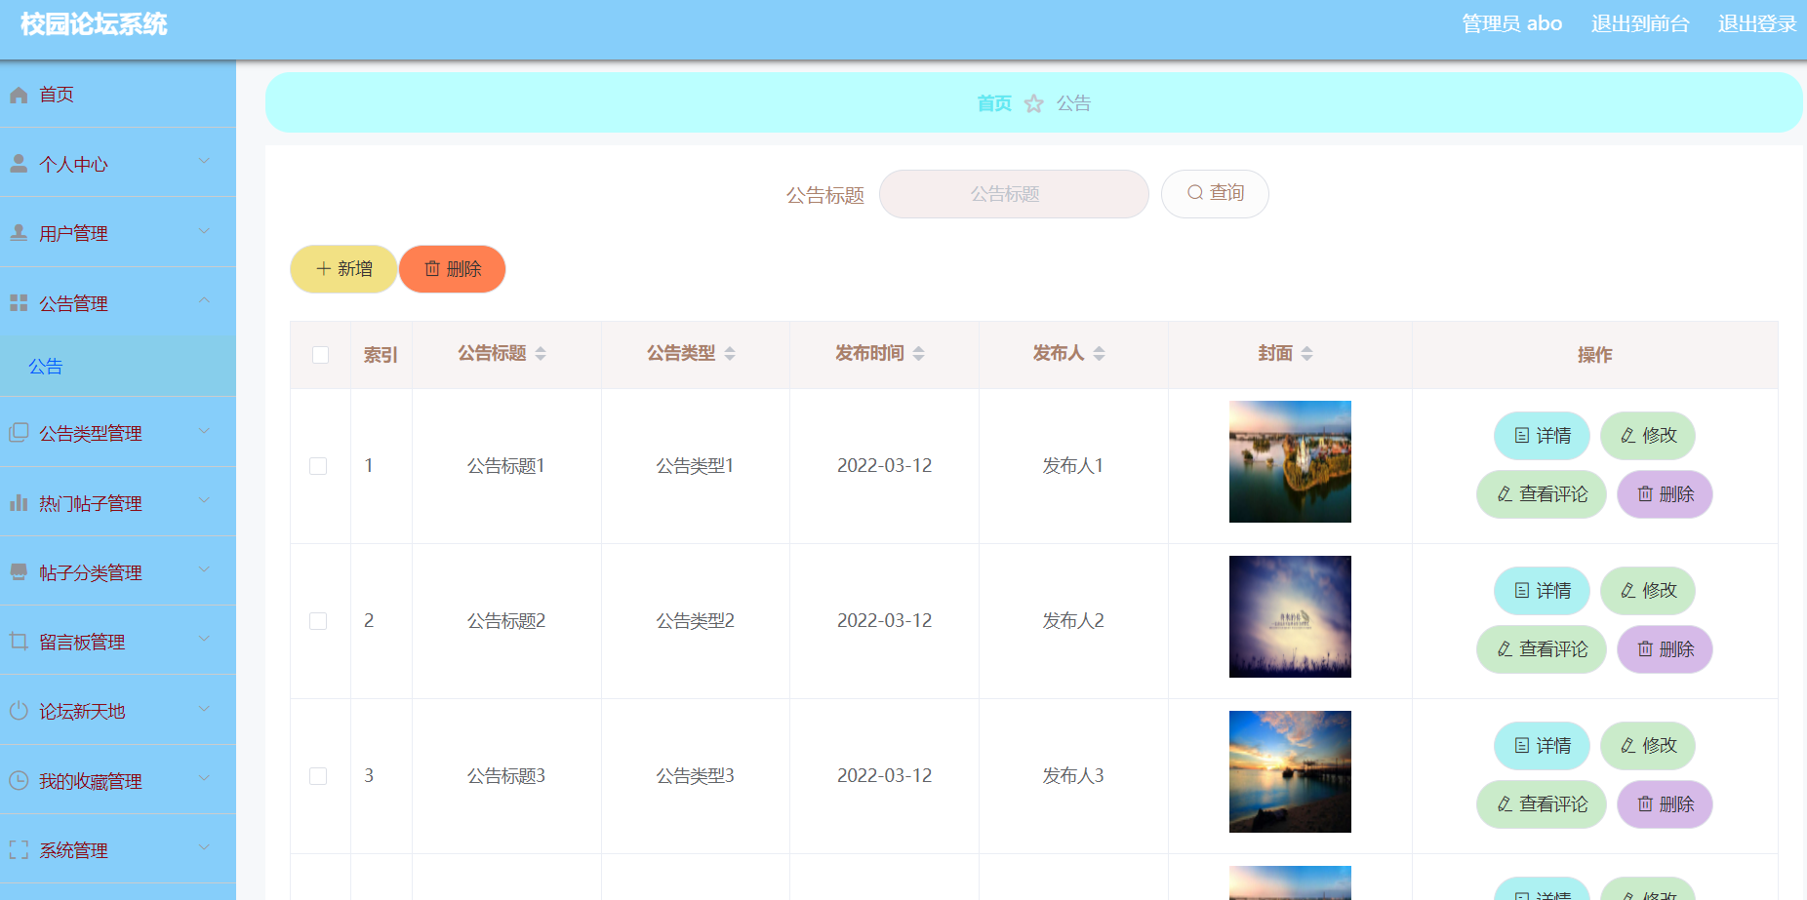Click 查看评论 for 公告标题1
The image size is (1807, 900).
(1542, 494)
